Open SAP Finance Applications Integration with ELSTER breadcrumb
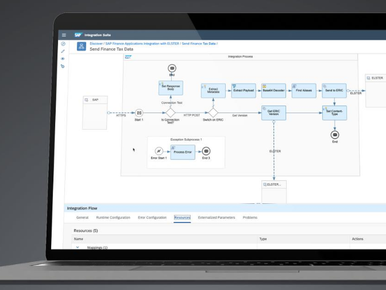The image size is (386, 290). point(142,44)
